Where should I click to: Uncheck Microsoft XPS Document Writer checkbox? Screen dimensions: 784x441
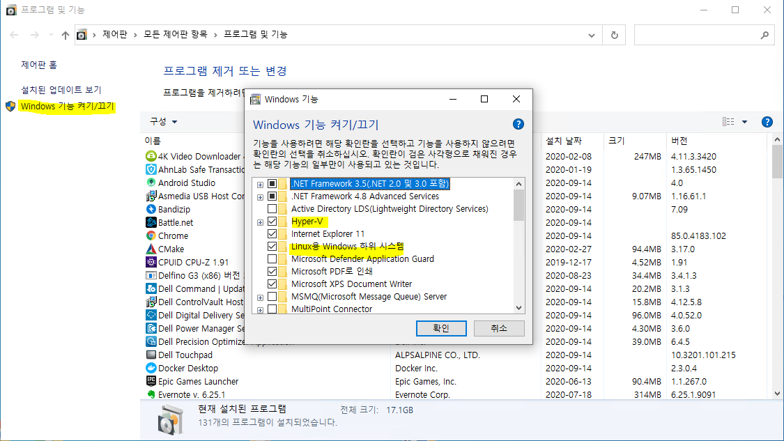[272, 284]
